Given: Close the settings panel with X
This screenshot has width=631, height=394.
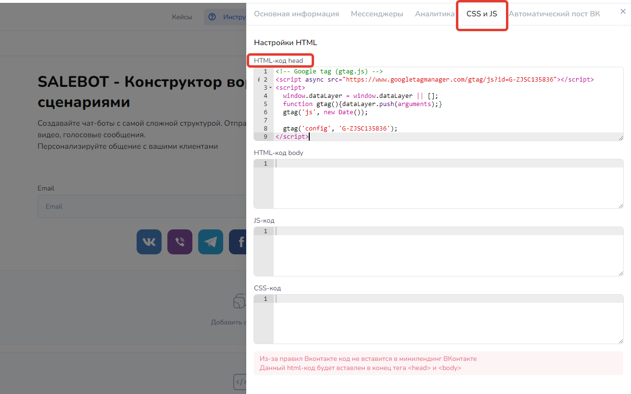Looking at the screenshot, I should (623, 12).
